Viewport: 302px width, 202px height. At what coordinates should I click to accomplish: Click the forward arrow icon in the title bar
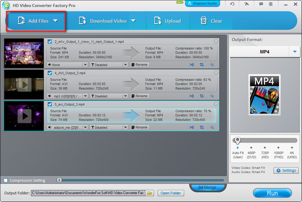click(246, 4)
